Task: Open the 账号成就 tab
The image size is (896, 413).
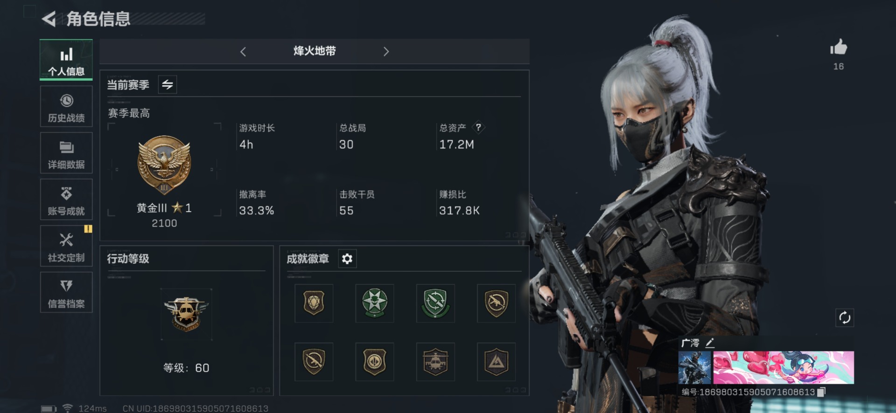Action: [x=66, y=200]
